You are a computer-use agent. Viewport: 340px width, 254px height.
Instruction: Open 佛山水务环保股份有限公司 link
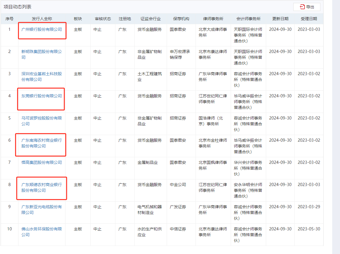point(42,232)
